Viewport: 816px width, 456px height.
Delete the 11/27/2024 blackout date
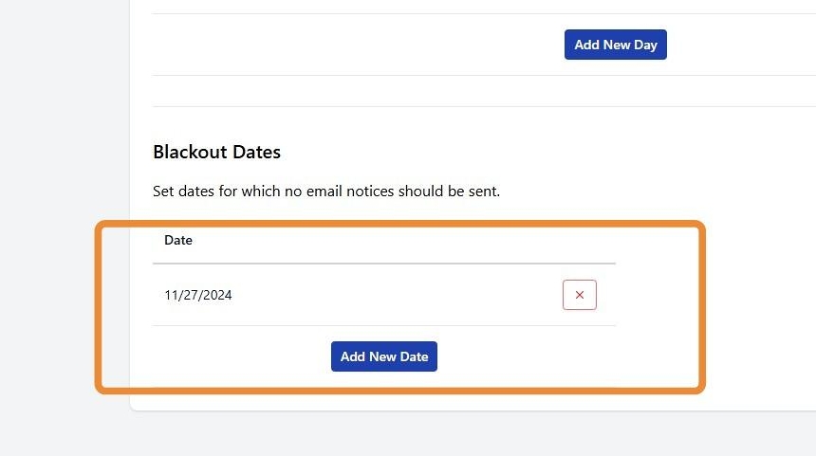point(579,295)
